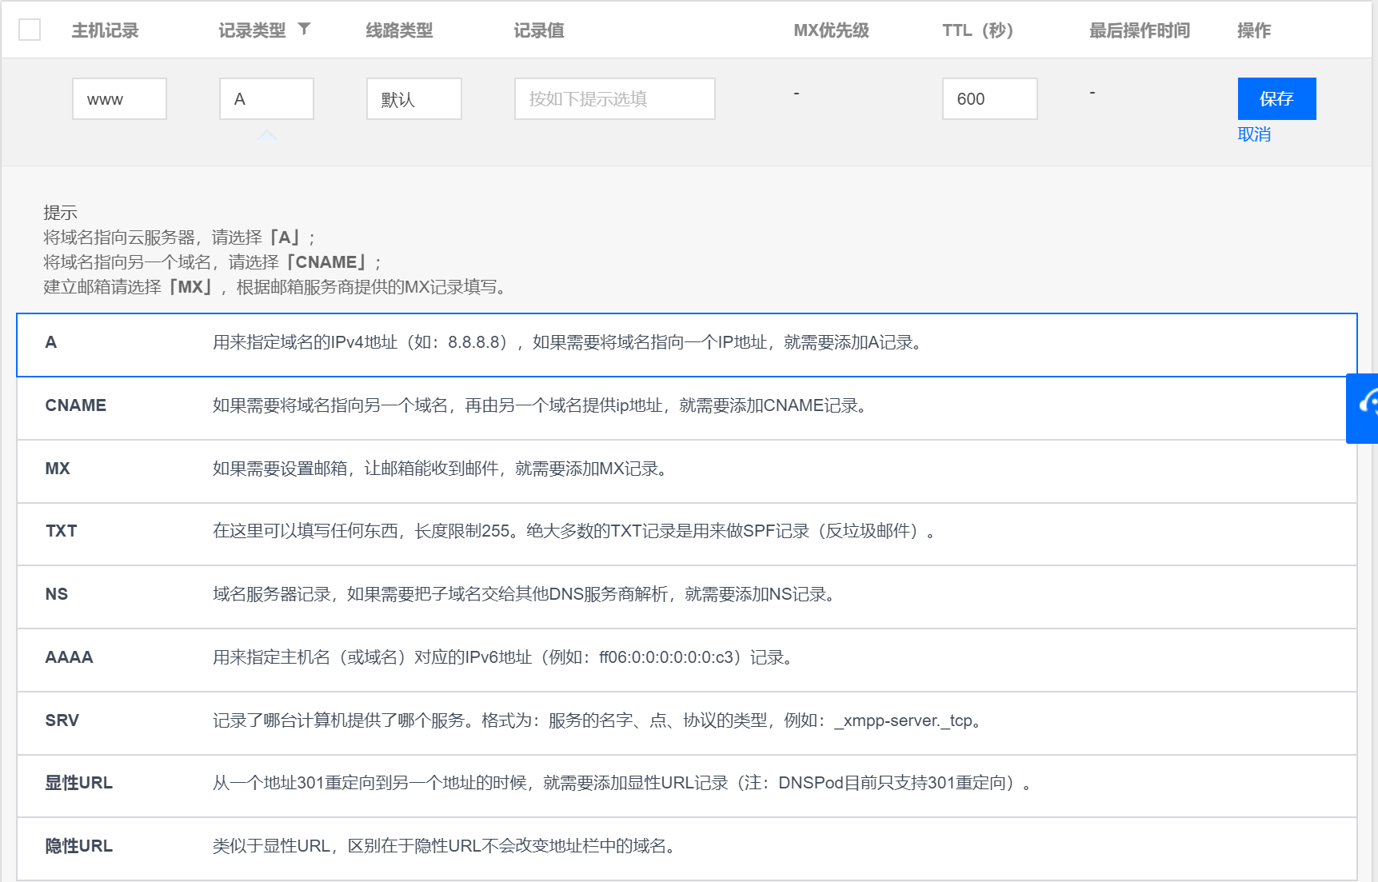This screenshot has width=1378, height=882.
Task: Select the TXT record type option
Action: (x=687, y=534)
